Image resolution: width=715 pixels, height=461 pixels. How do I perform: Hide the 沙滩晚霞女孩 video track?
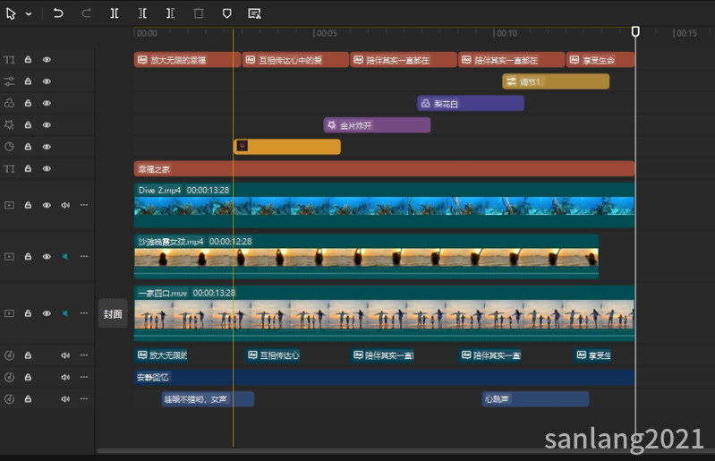[x=47, y=256]
